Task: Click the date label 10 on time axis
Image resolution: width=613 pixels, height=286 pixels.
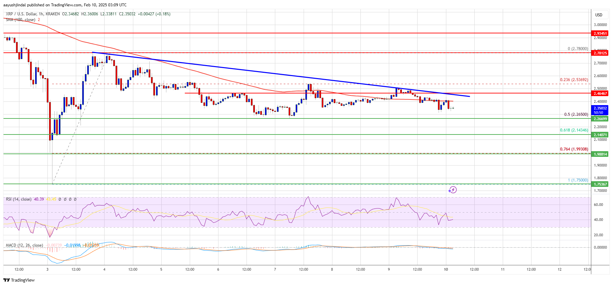Action: click(446, 269)
